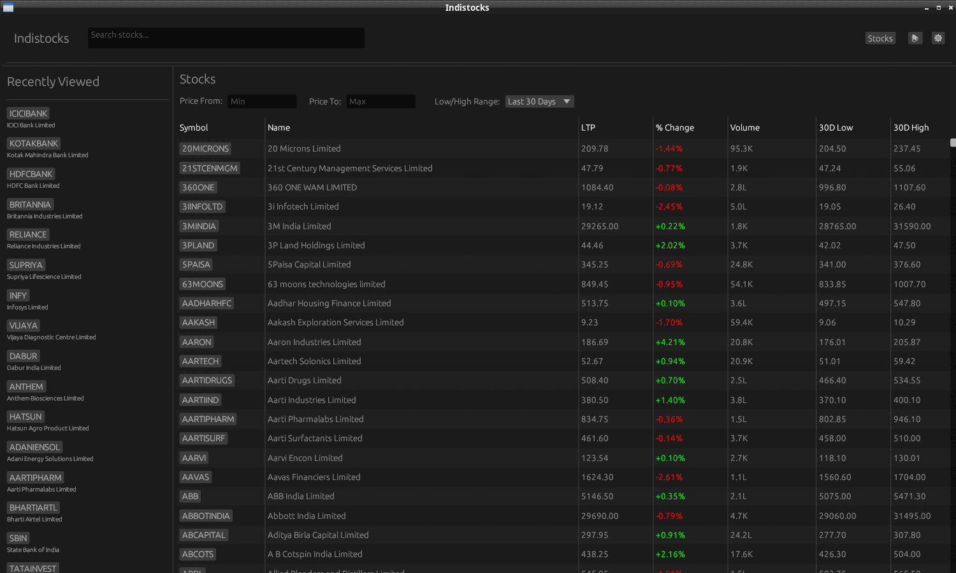Open the settings gear icon

[x=938, y=38]
